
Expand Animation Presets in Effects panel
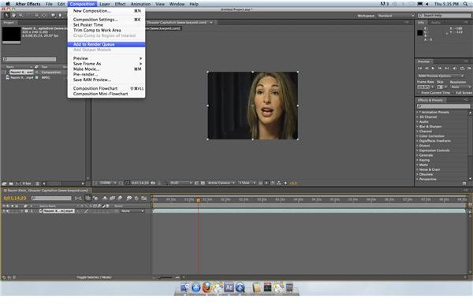(x=418, y=112)
